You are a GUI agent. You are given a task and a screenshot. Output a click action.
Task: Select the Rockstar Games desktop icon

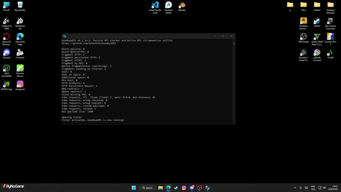(x=303, y=24)
